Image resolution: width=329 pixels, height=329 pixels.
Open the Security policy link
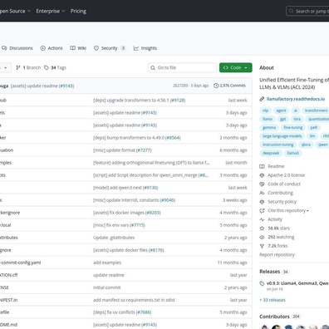click(x=282, y=202)
